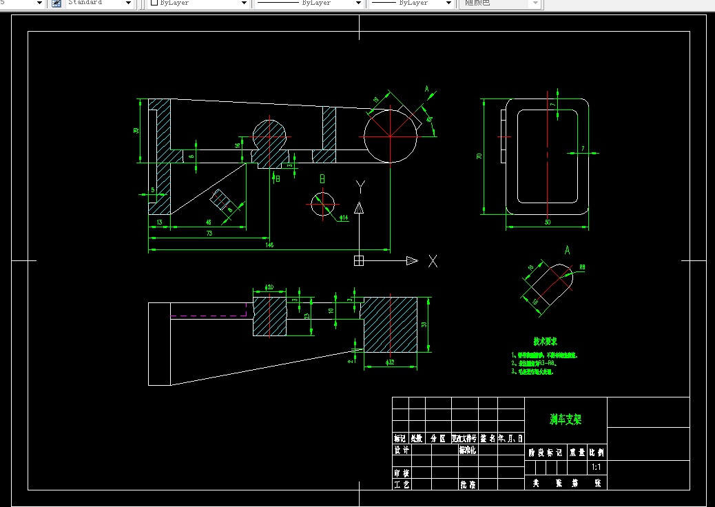
Task: Select the 设计 title block cell
Action: point(402,450)
